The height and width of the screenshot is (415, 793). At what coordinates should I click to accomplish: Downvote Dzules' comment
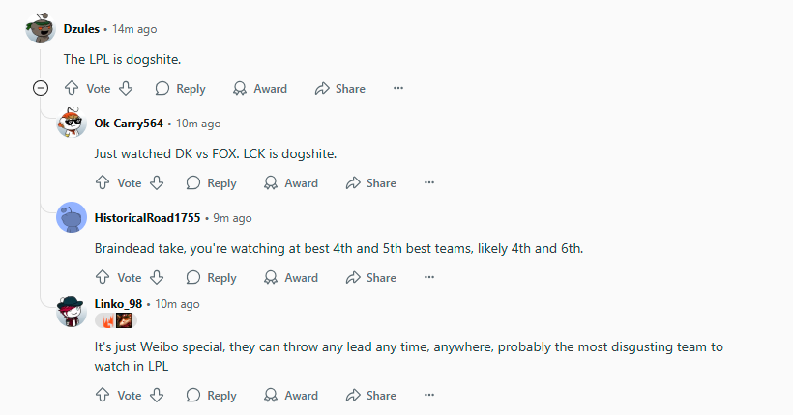coord(126,89)
